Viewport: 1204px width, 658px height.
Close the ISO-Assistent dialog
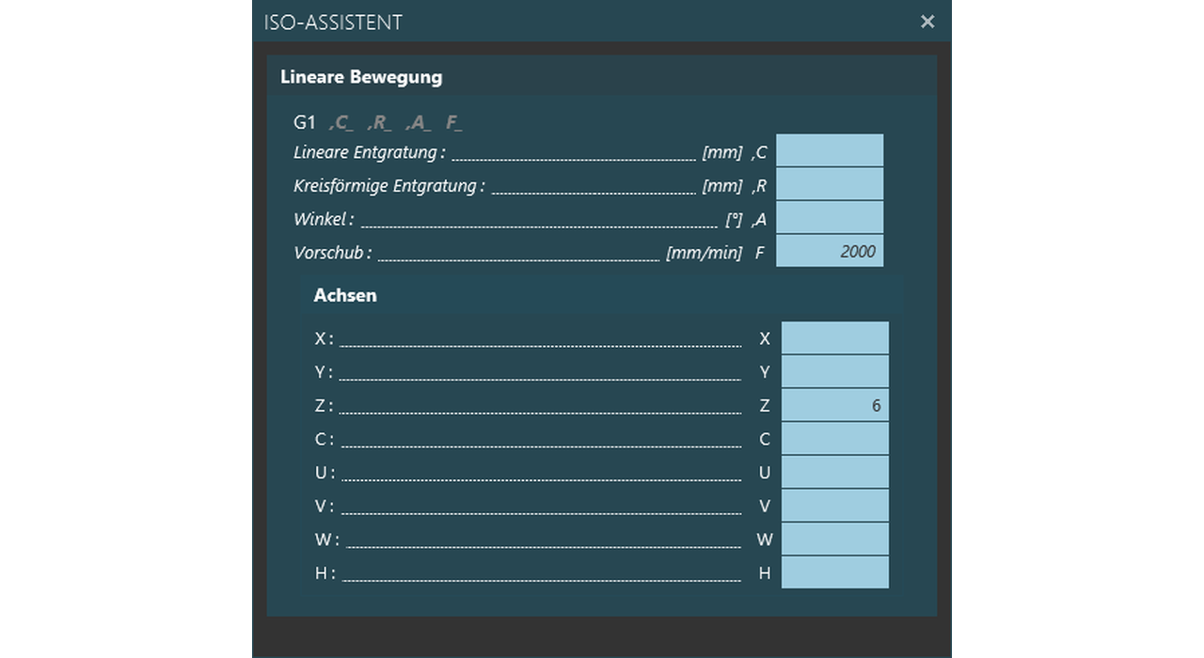[927, 22]
